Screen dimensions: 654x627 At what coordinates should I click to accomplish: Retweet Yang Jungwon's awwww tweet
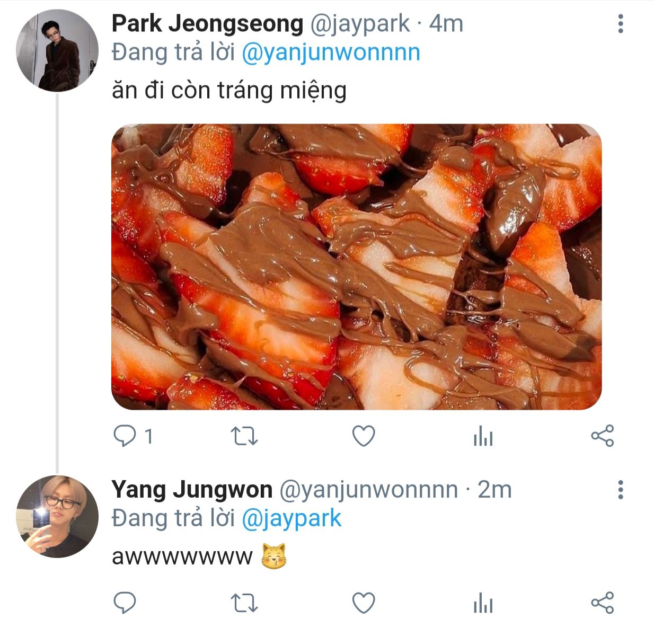click(245, 603)
